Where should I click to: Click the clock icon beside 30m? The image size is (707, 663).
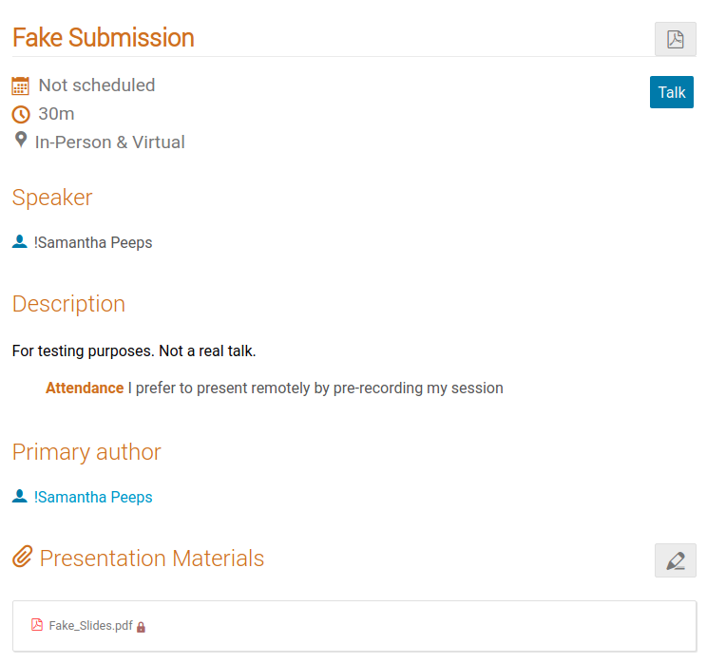pyautogui.click(x=21, y=115)
